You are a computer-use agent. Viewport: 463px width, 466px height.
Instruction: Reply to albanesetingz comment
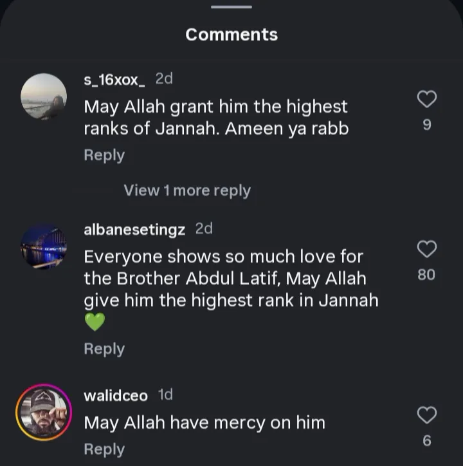click(x=104, y=349)
